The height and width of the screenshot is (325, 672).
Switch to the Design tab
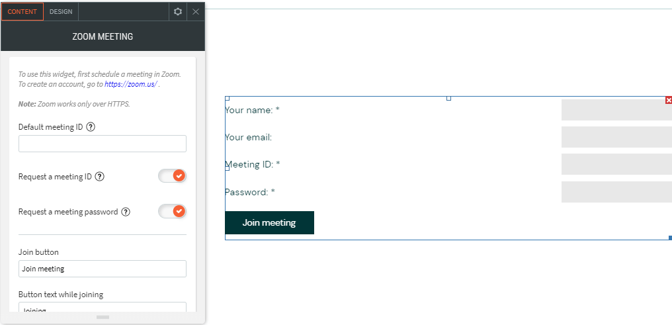tap(61, 12)
